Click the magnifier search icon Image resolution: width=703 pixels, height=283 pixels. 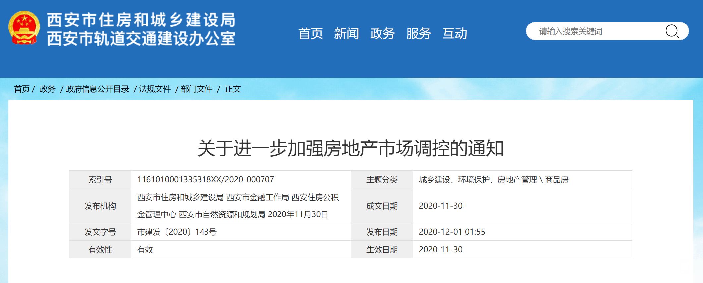(x=672, y=31)
